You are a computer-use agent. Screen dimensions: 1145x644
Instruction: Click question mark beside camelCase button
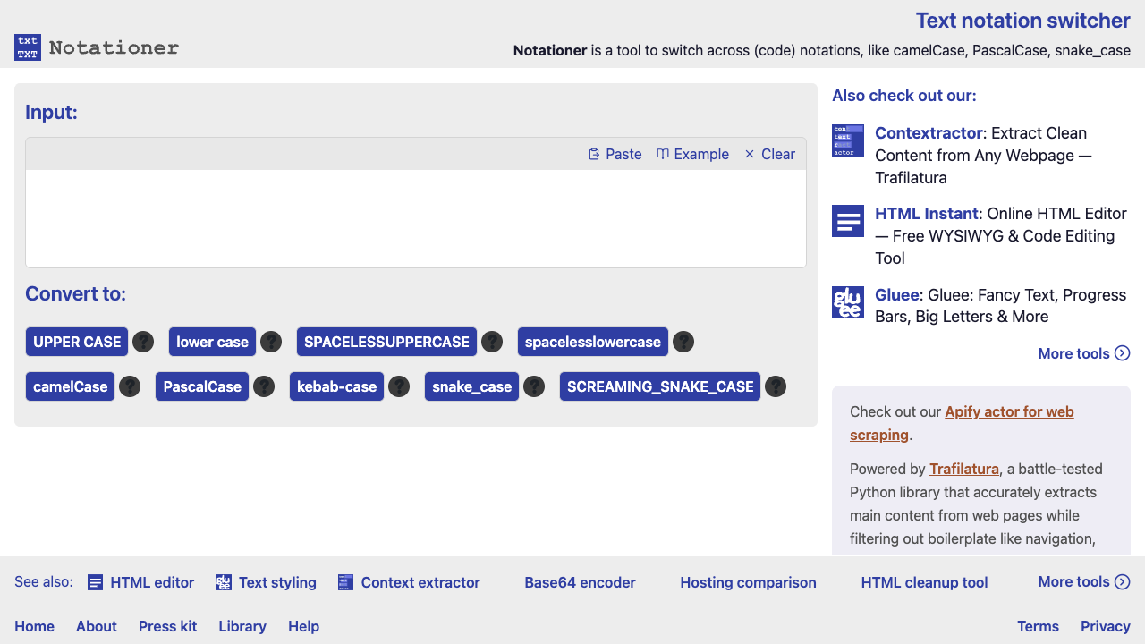[130, 386]
